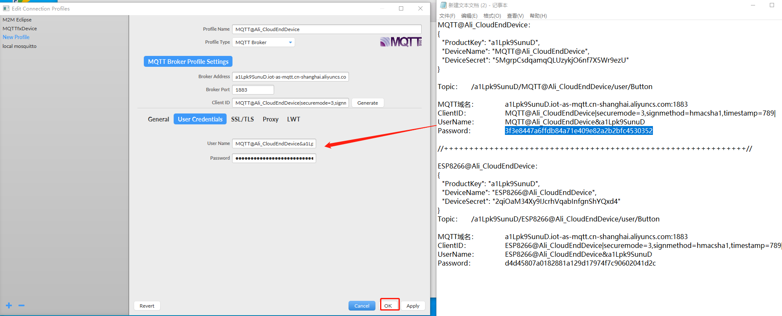Open Notepad 编辑(E) menu
Screen dimensions: 782x316
pyautogui.click(x=469, y=16)
